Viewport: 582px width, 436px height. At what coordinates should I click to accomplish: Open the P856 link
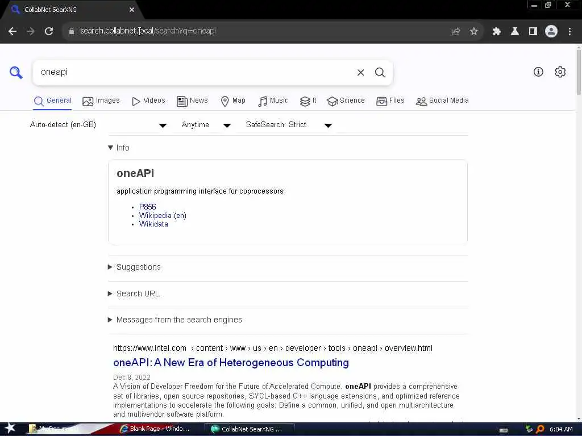pyautogui.click(x=147, y=207)
